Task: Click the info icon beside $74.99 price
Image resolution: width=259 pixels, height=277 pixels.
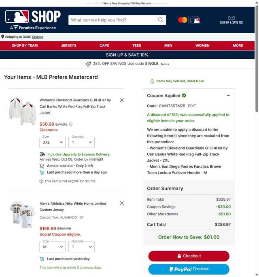Action: click(71, 125)
